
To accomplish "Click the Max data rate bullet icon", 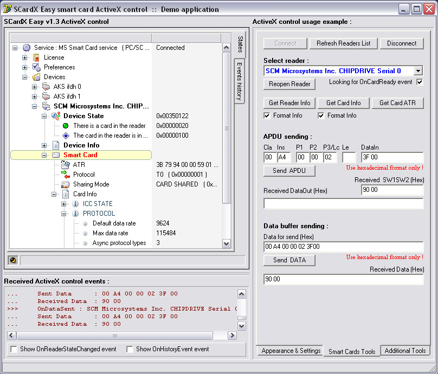I will click(85, 234).
